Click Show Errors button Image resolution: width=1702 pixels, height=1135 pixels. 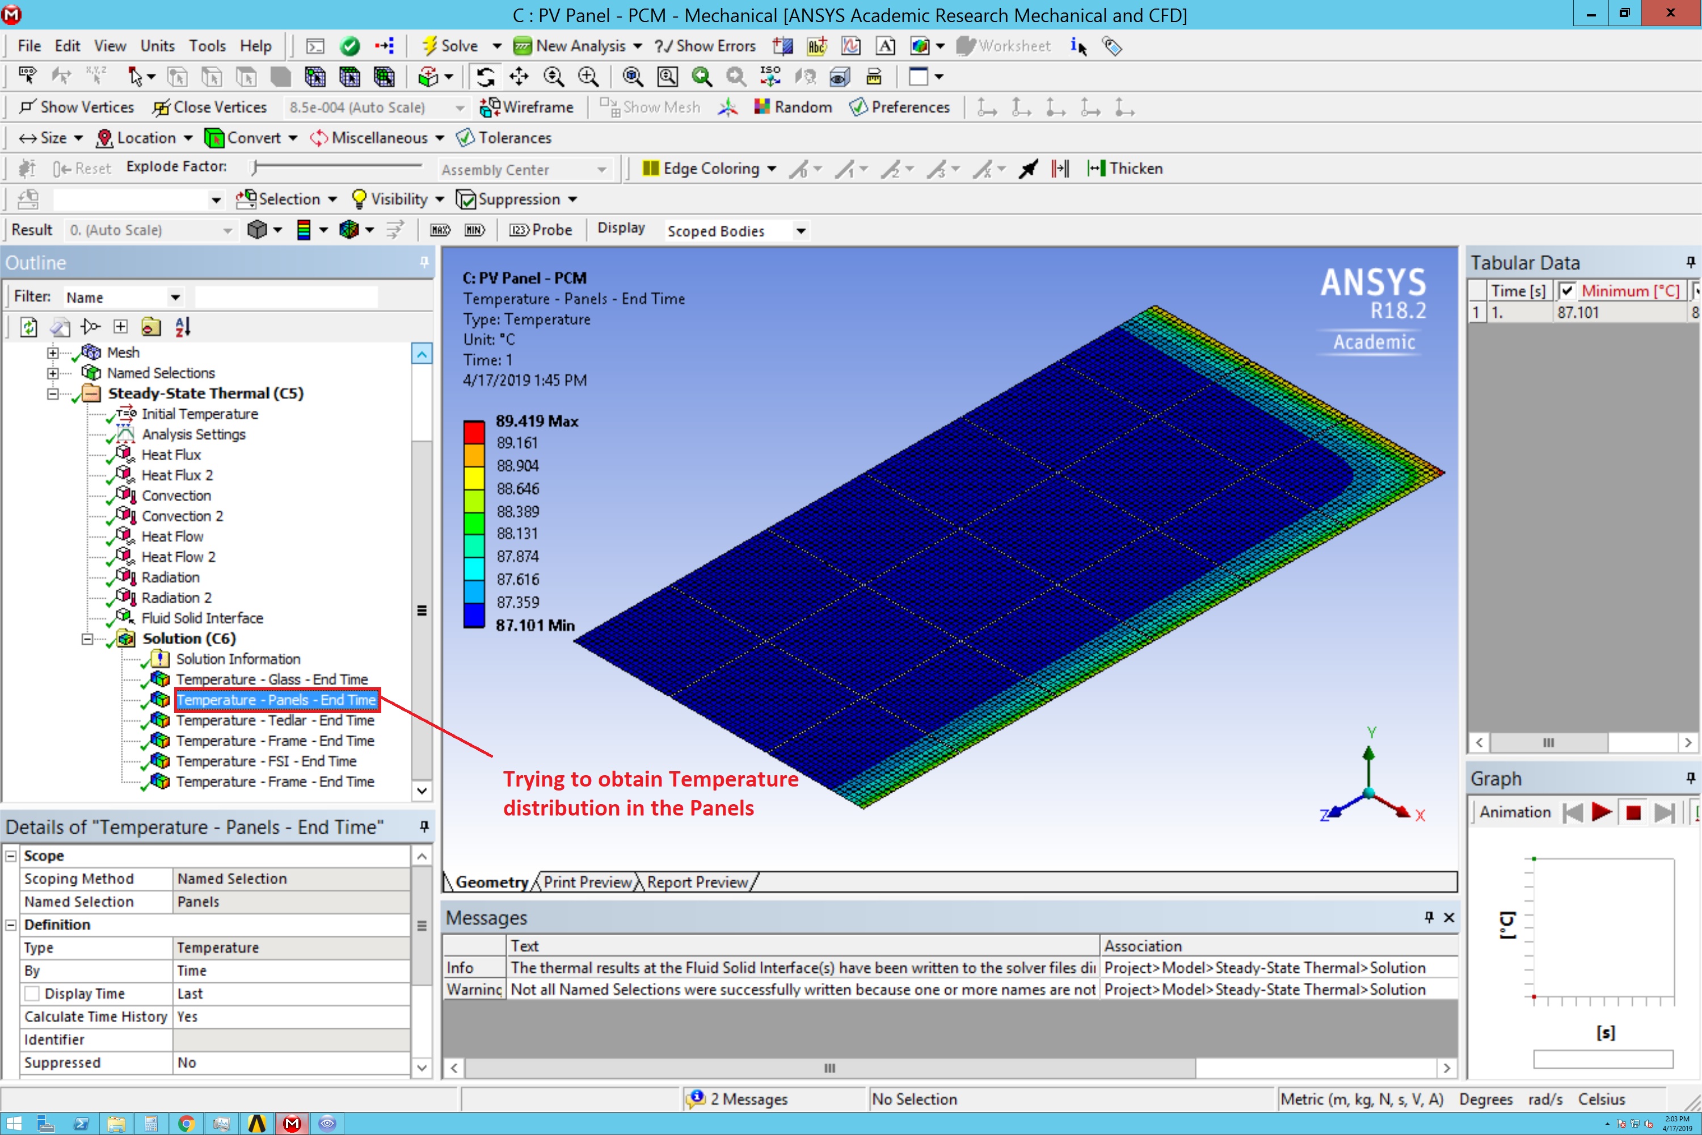(x=705, y=45)
